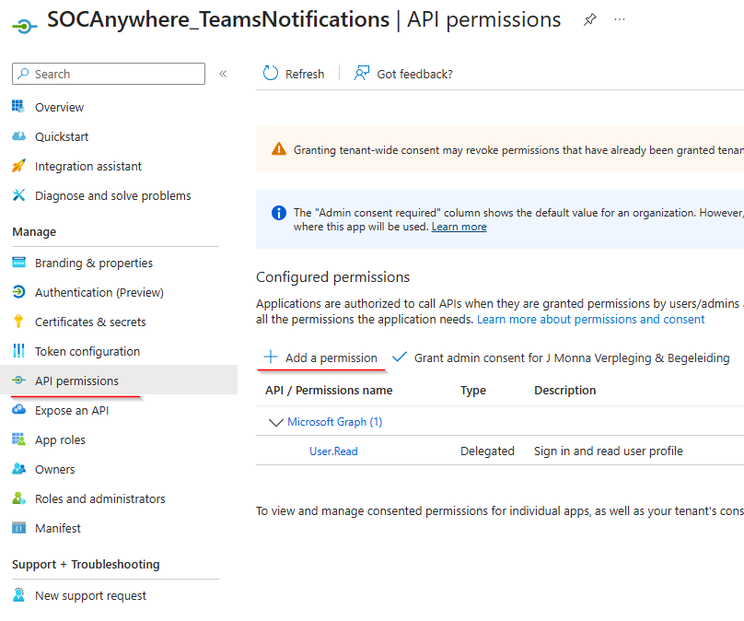Screen dimensions: 744x621
Task: Pin the API permissions blade
Action: [x=589, y=18]
